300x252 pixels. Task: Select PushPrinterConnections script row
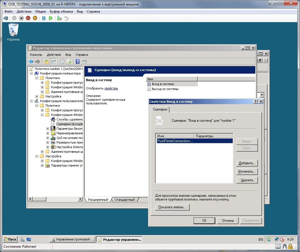pyautogui.click(x=195, y=141)
